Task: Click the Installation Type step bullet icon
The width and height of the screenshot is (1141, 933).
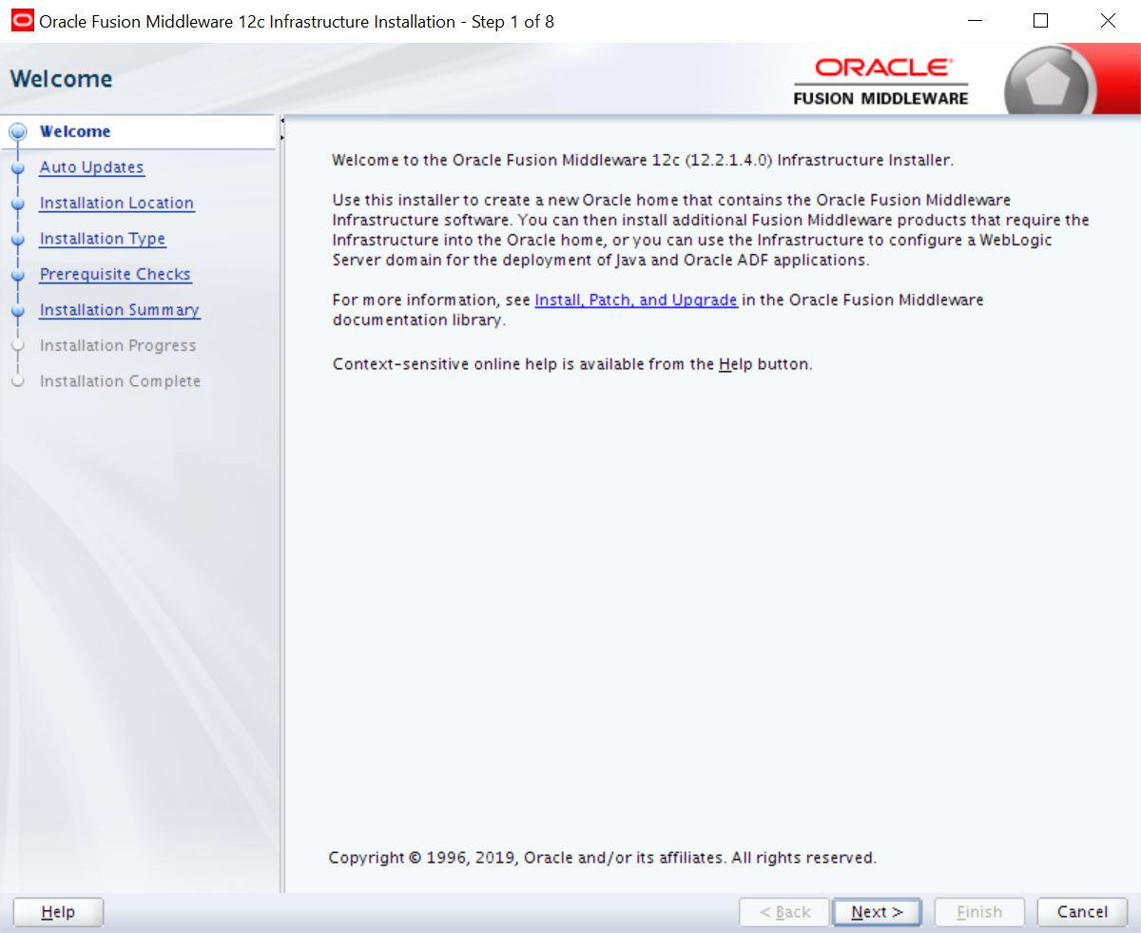Action: click(17, 239)
